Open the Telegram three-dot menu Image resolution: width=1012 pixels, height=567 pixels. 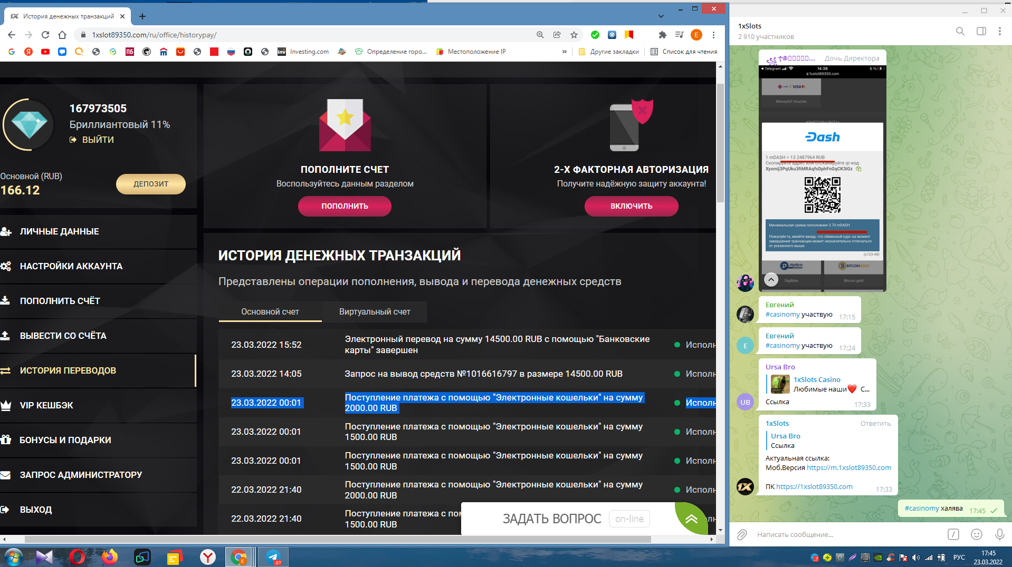coord(1000,31)
